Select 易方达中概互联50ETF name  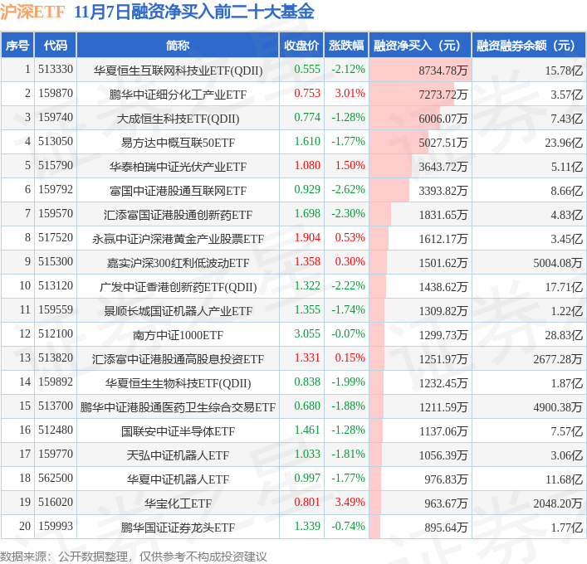point(178,143)
